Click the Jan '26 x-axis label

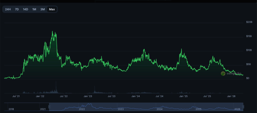(231, 96)
